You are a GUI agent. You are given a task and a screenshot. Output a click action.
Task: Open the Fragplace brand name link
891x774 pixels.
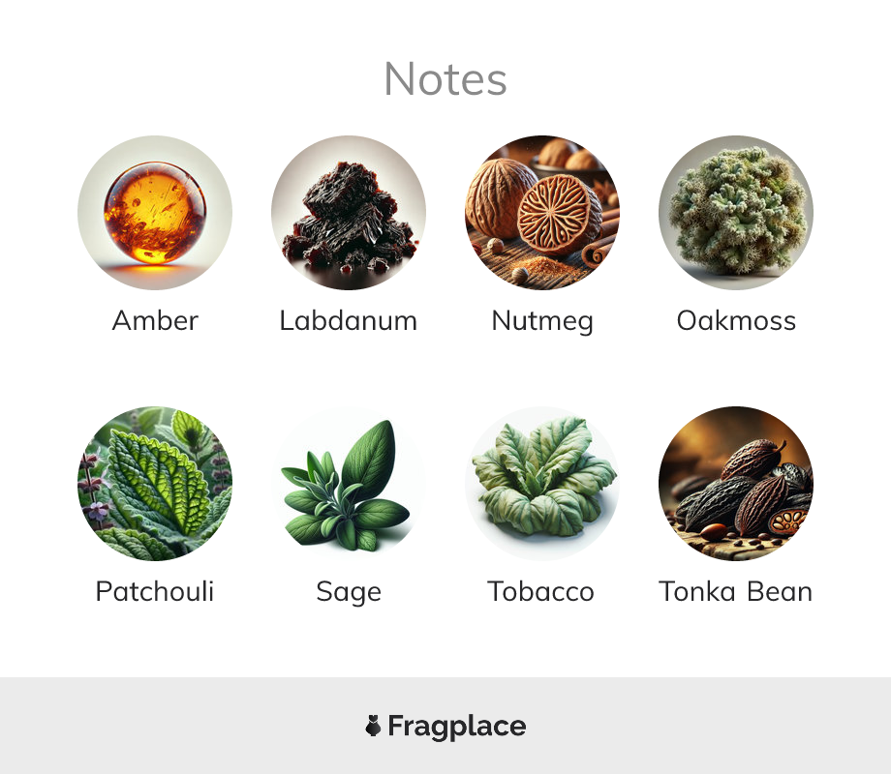(x=457, y=727)
